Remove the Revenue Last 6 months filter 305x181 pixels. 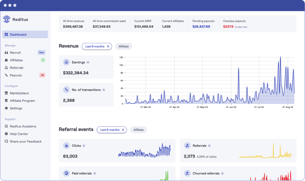coord(108,46)
